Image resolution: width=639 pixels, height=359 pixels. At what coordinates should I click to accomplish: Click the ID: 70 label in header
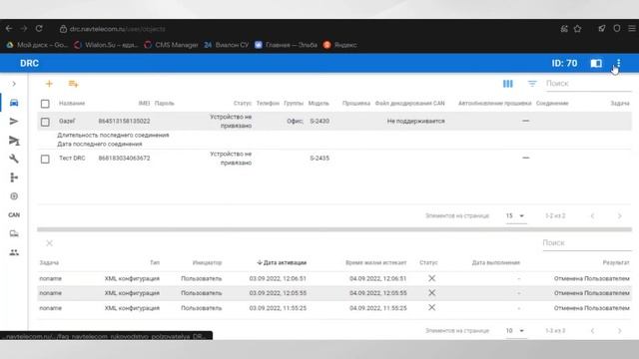pos(564,63)
